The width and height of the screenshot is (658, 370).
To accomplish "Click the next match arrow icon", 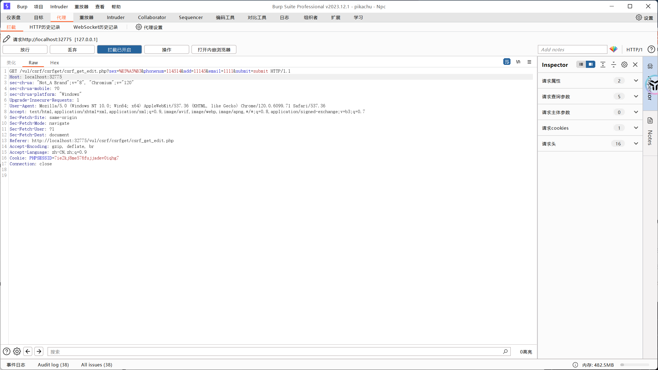I will tap(39, 351).
